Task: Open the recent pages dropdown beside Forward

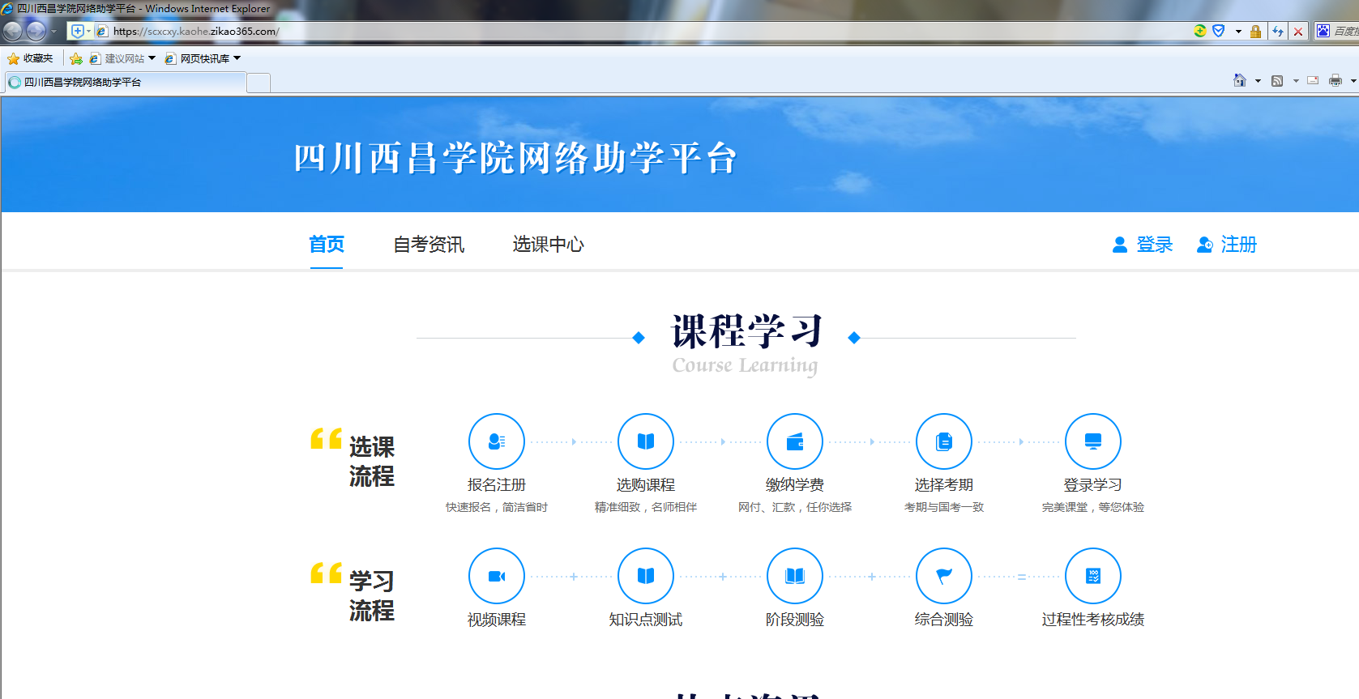Action: (x=54, y=32)
